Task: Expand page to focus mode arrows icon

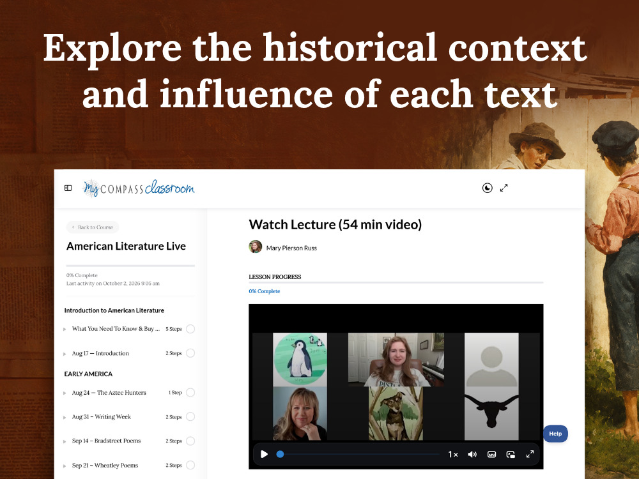Action: pyautogui.click(x=504, y=188)
